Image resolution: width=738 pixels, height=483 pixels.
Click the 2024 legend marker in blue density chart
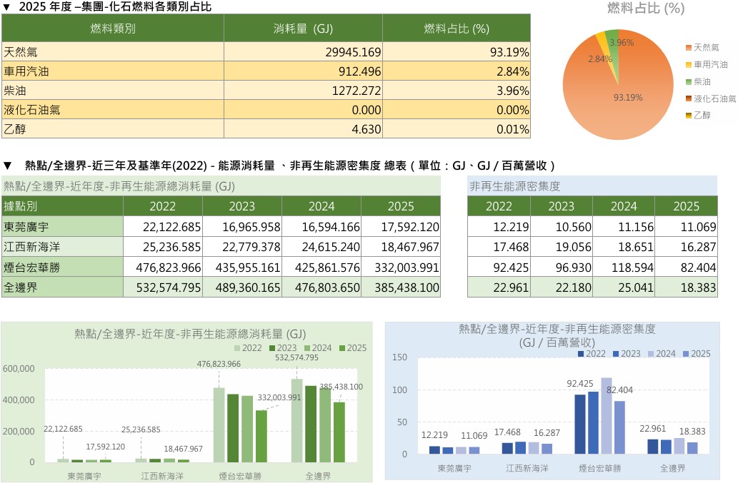click(x=651, y=354)
